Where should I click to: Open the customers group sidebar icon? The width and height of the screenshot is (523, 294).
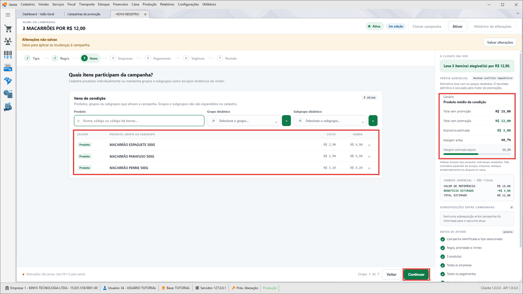(8, 41)
